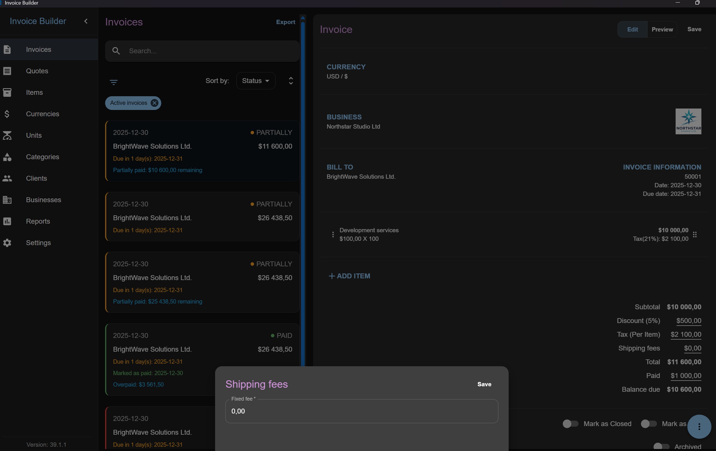Toggle Mark as Closed switch
The height and width of the screenshot is (451, 716).
[570, 424]
